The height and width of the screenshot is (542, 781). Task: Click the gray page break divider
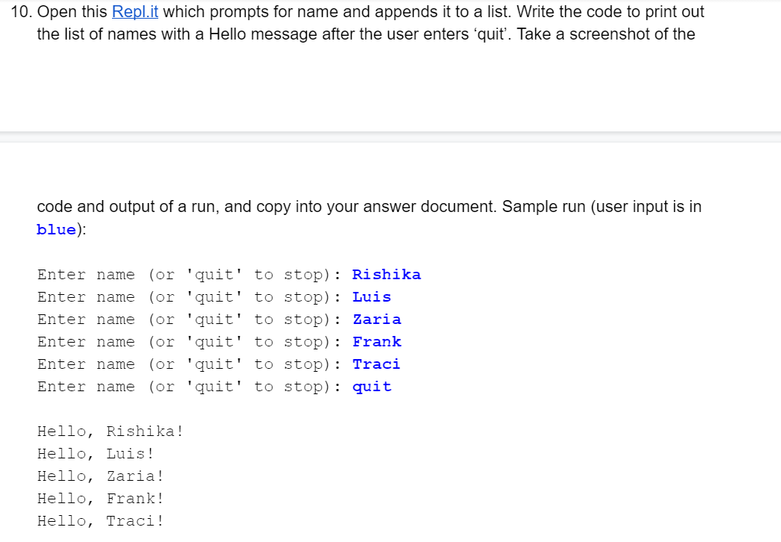pyautogui.click(x=390, y=137)
